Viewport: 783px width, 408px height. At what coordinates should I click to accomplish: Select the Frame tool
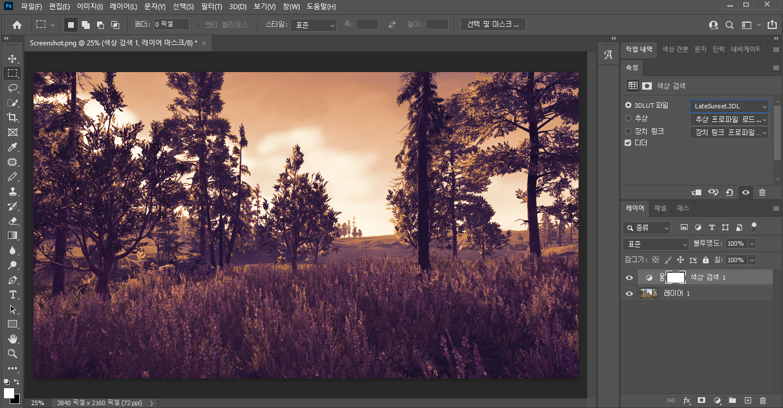pos(12,132)
